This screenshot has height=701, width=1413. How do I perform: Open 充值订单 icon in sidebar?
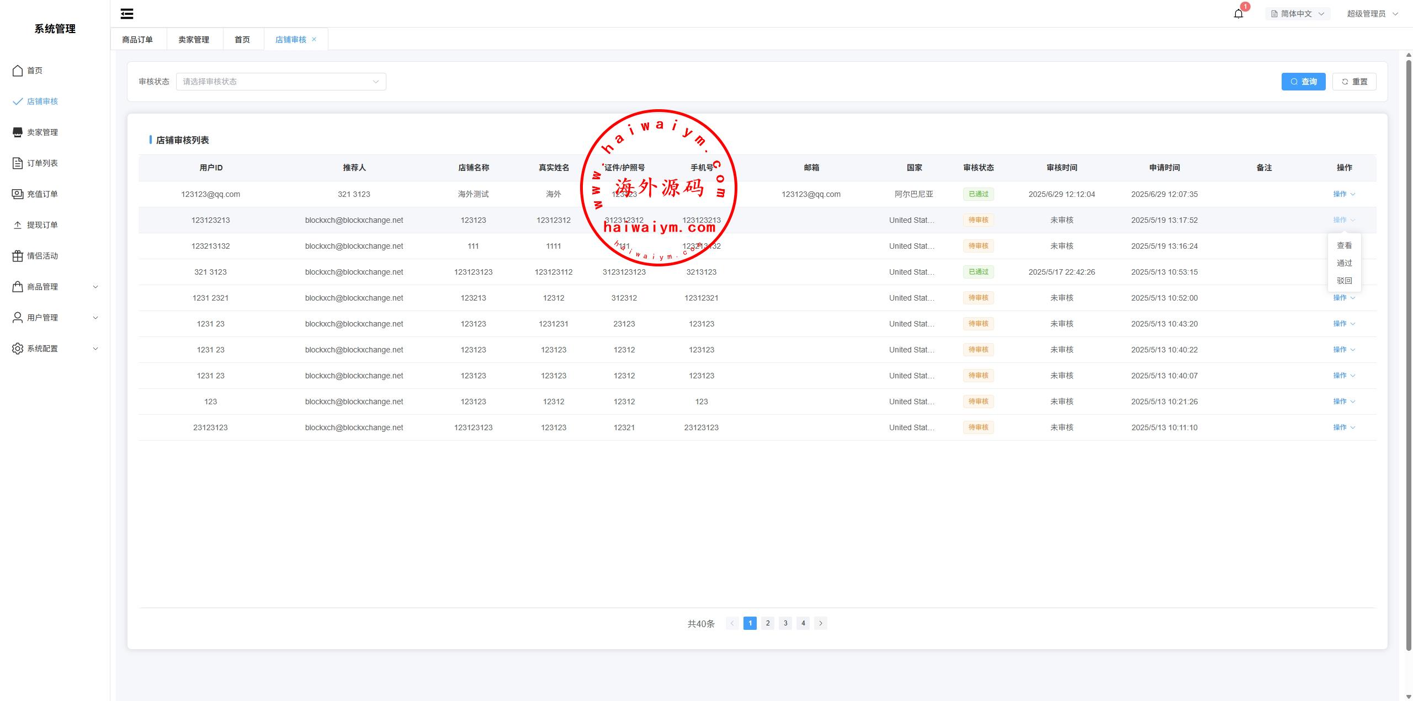18,194
